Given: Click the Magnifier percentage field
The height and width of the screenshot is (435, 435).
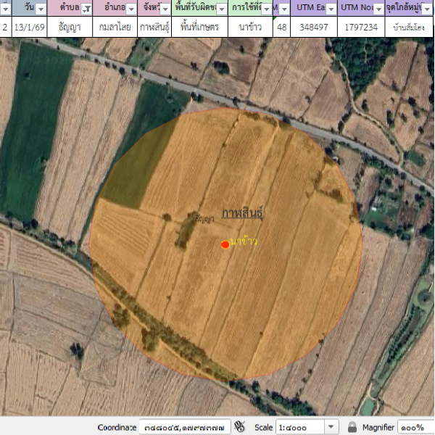Looking at the screenshot, I should (x=414, y=427).
